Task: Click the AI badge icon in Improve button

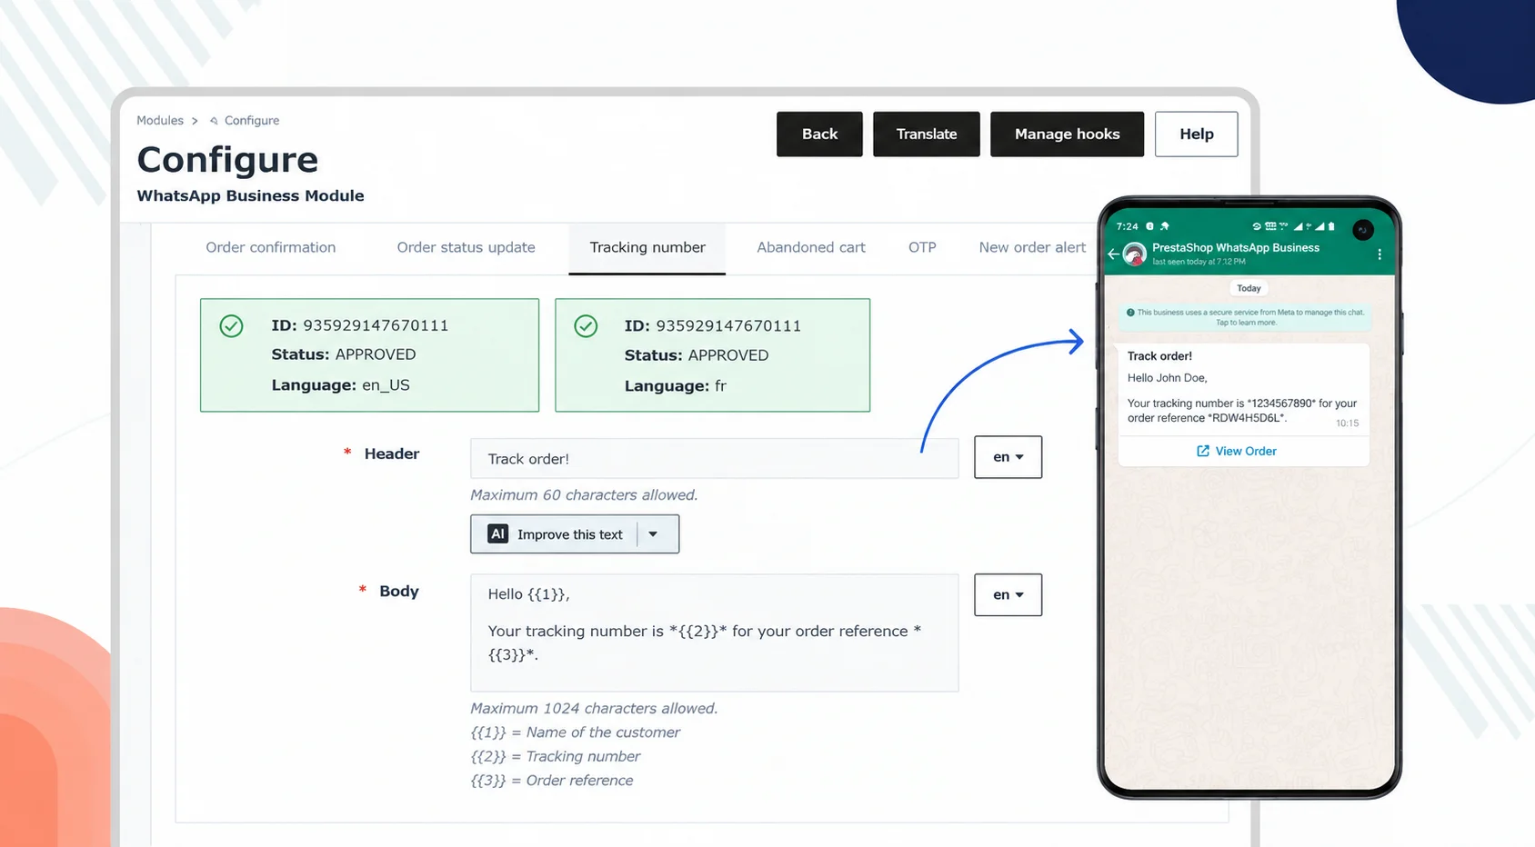Action: tap(497, 534)
